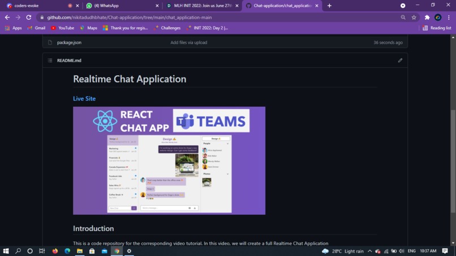Open the YouTube bookmark
Image resolution: width=456 pixels, height=256 pixels.
pos(63,28)
